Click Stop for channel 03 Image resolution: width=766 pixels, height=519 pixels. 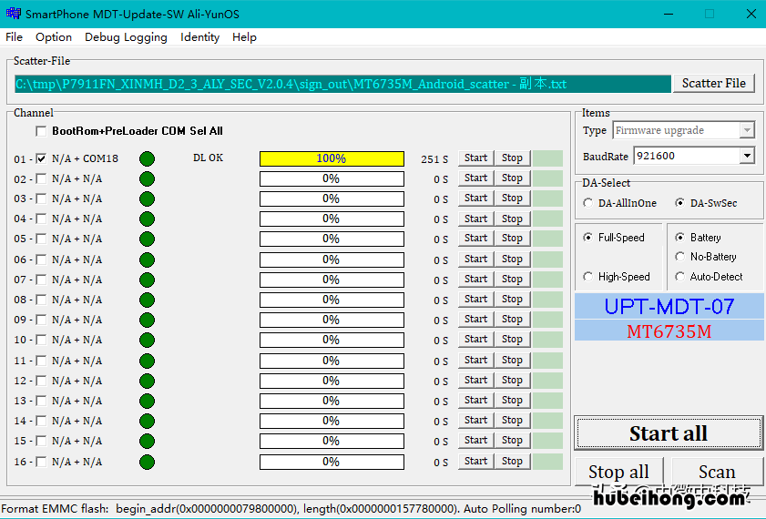pos(512,198)
